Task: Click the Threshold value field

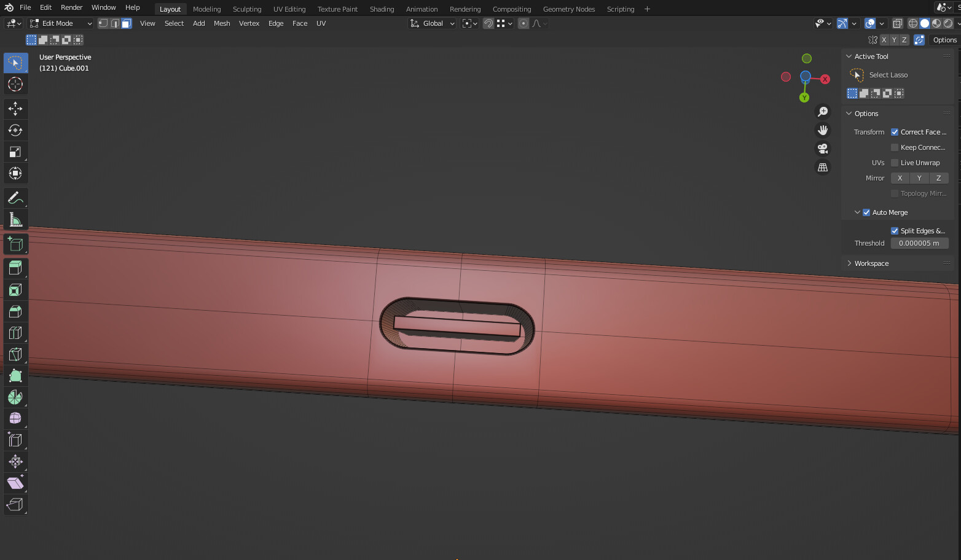Action: tap(919, 243)
